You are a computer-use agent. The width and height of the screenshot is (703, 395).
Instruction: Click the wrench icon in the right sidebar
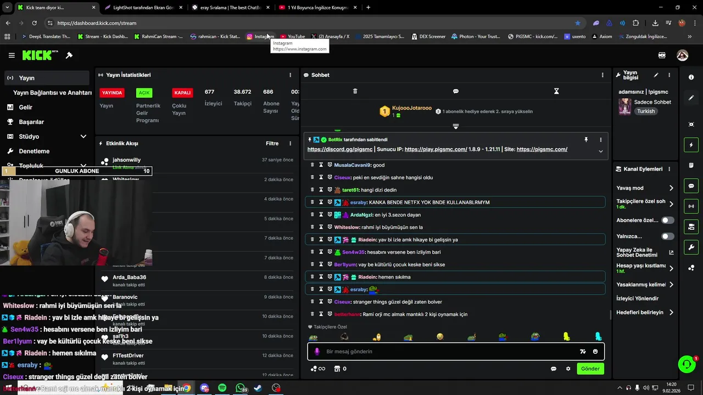691,247
